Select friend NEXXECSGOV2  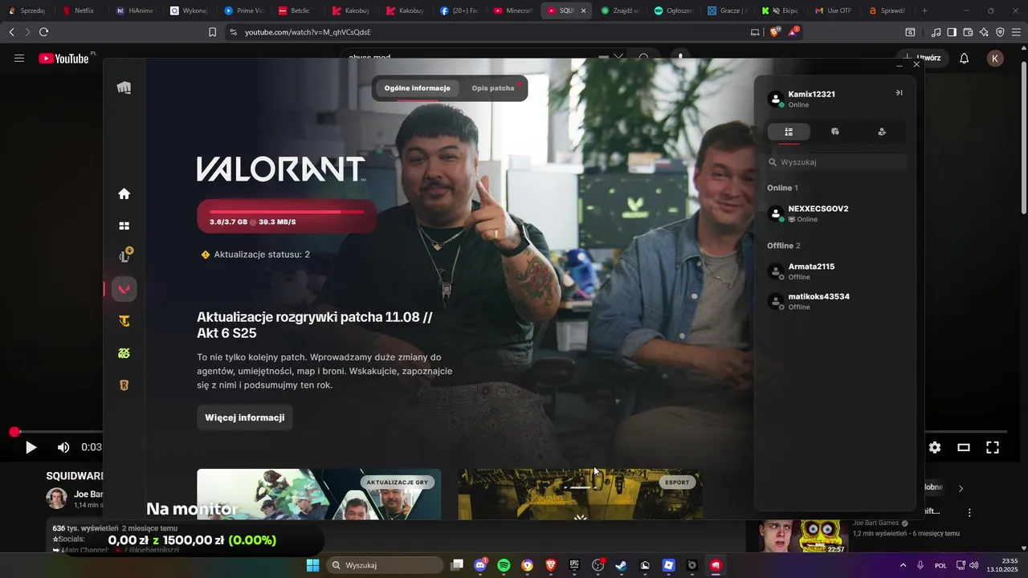[835, 214]
